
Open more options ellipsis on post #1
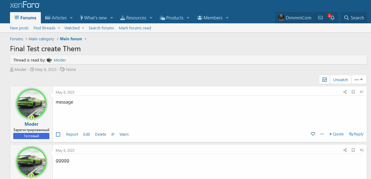tap(322, 134)
